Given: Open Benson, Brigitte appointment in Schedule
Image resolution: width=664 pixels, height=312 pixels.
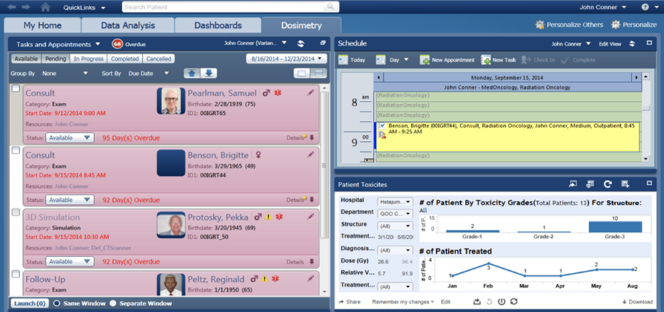Looking at the screenshot, I should point(507,136).
